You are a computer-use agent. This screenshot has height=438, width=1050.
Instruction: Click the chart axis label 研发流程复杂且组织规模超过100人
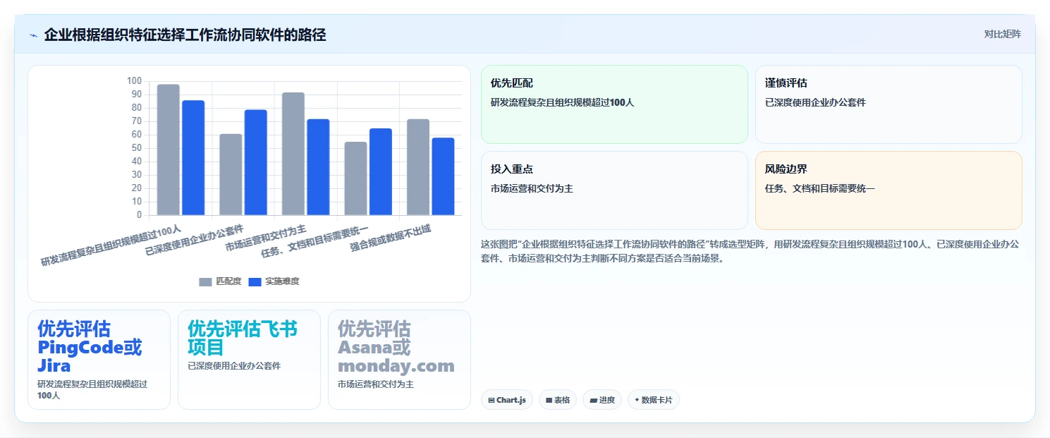pos(111,245)
